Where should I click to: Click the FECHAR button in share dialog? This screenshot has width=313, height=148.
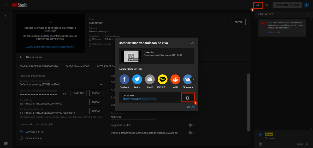coord(190,107)
